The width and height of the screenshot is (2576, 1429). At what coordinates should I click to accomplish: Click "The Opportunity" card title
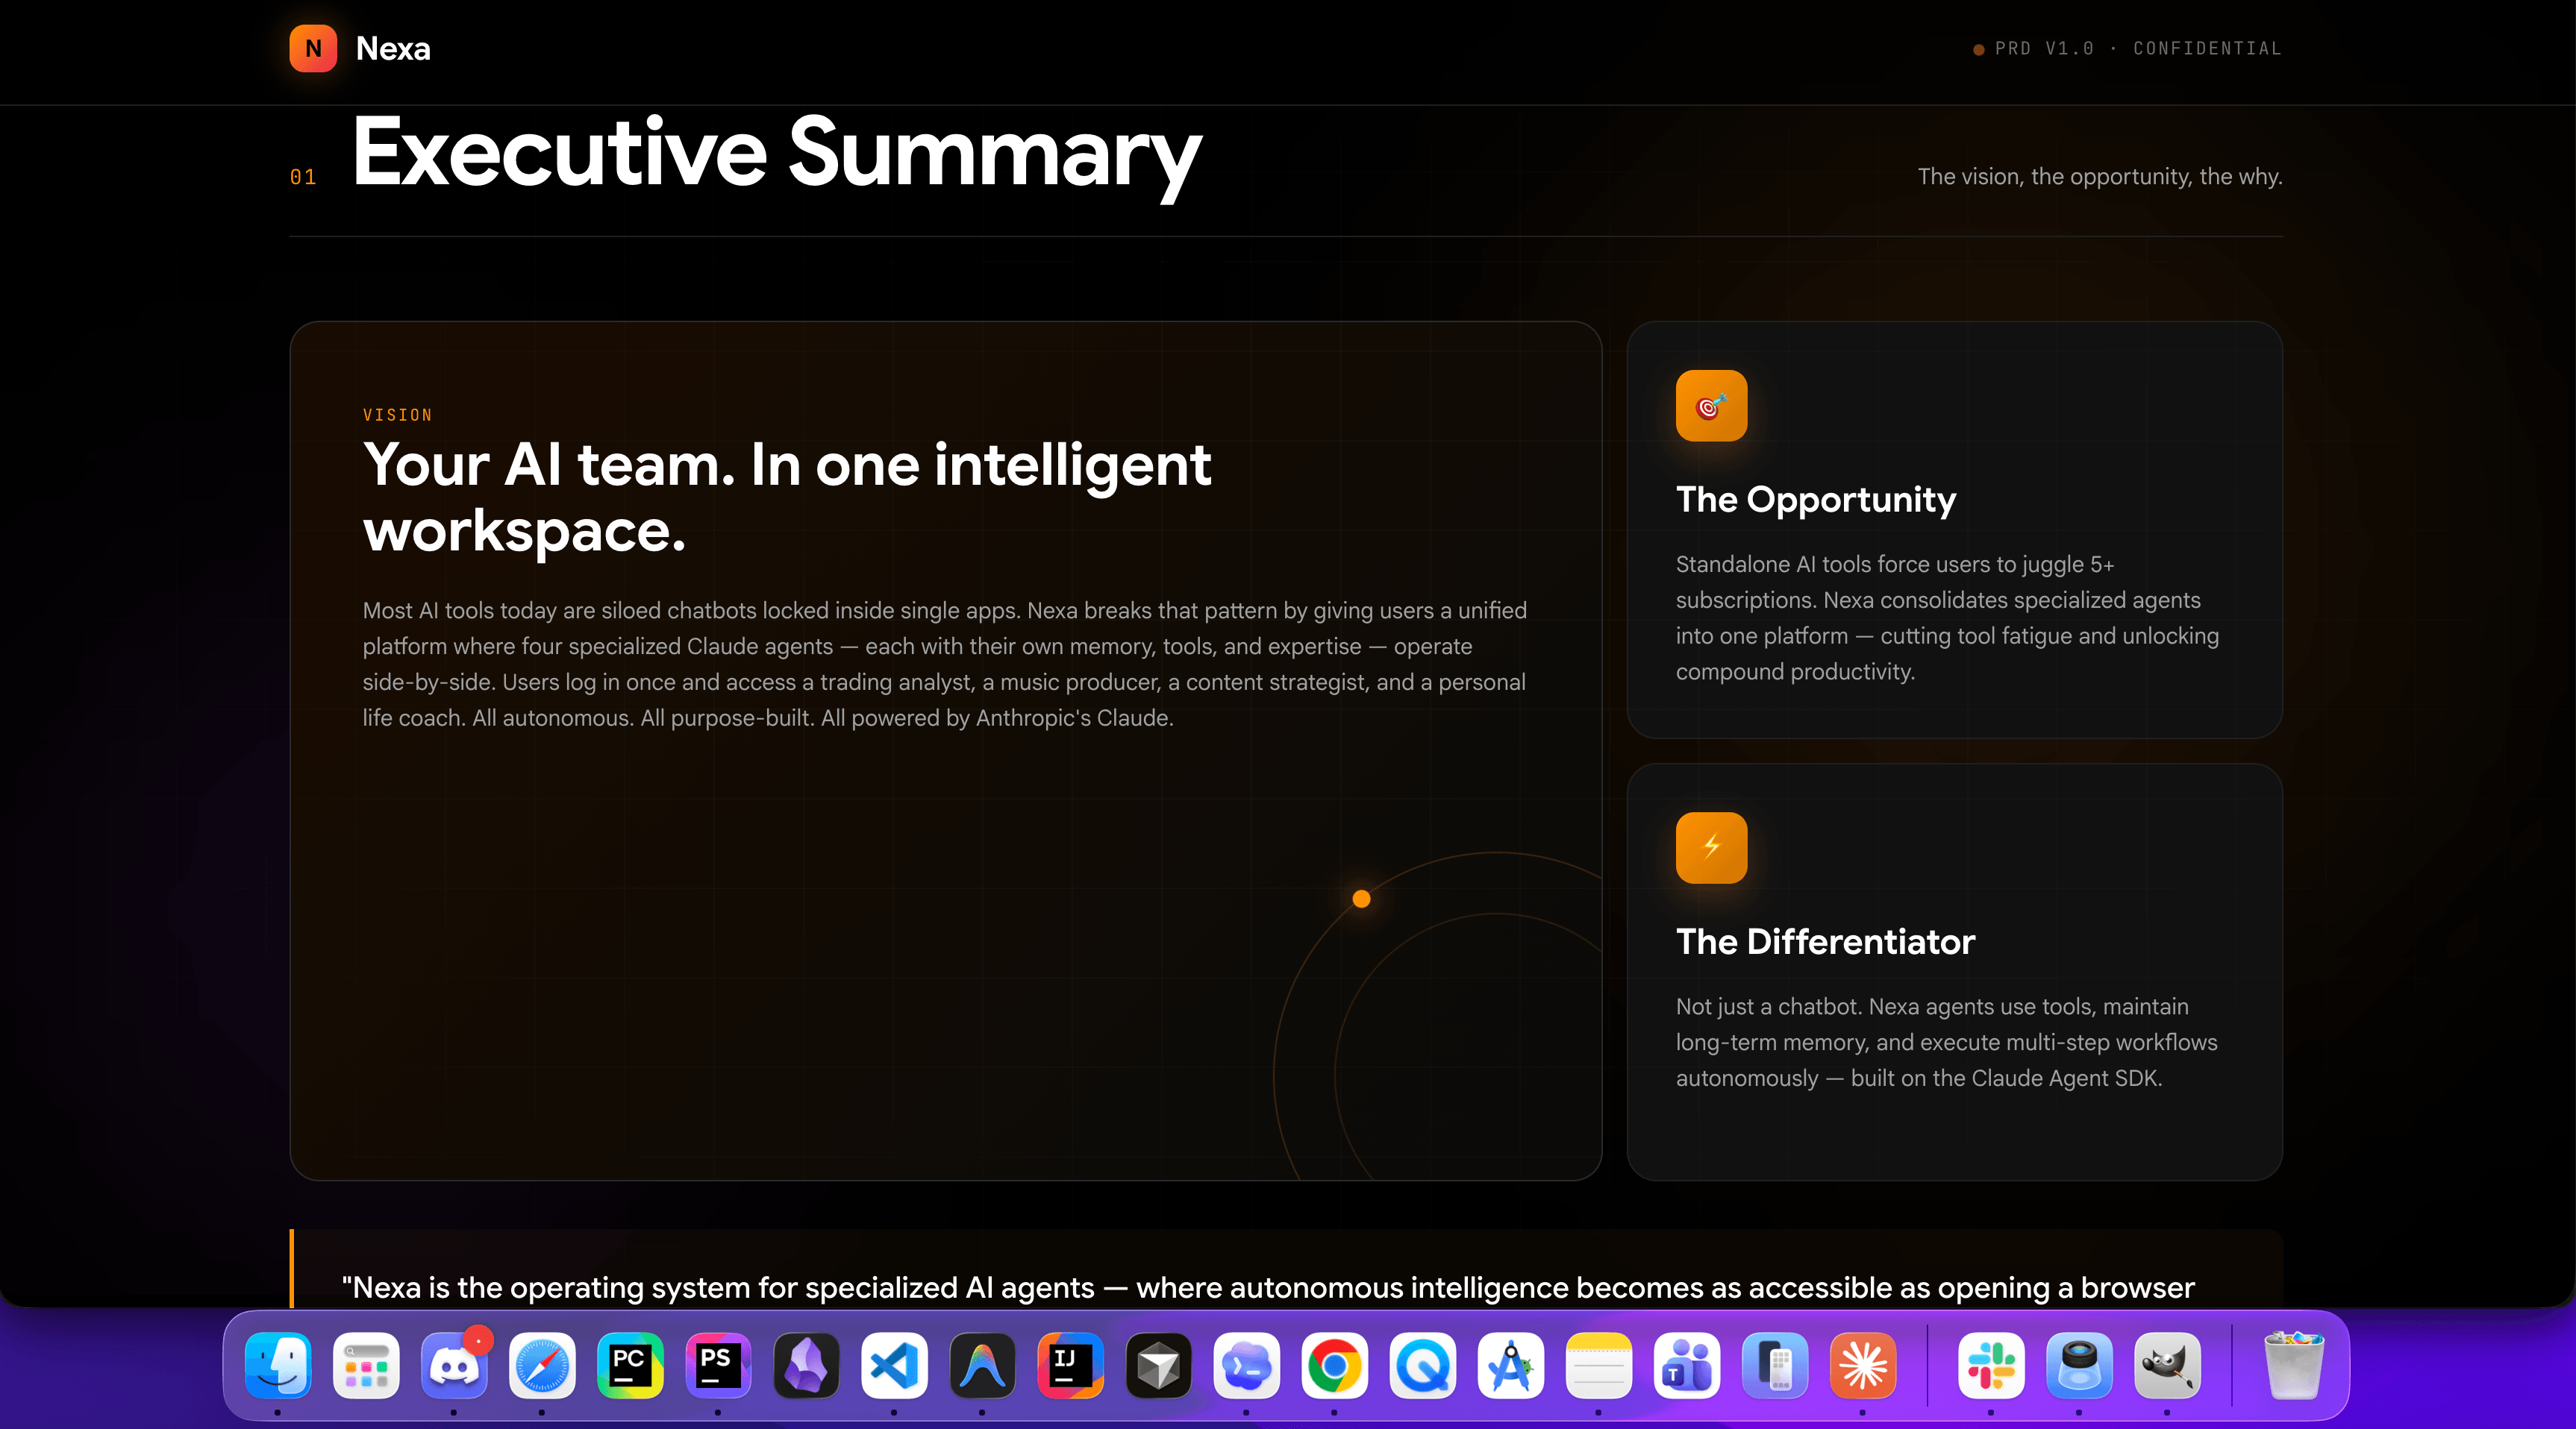click(1816, 499)
